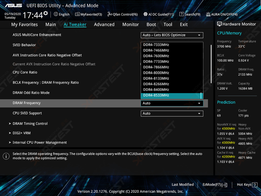Viewport: 261px width, 196px height.
Task: Select CPU SVID Support label
Action: (27, 113)
